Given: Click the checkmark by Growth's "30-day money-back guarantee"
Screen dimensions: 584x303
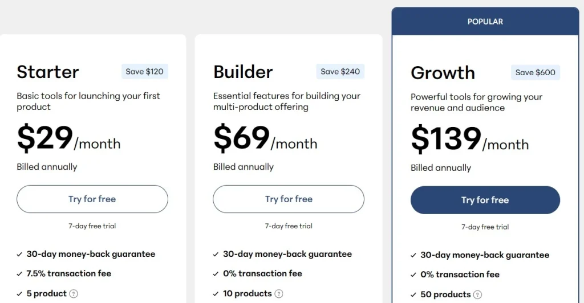Looking at the screenshot, I should tap(413, 256).
